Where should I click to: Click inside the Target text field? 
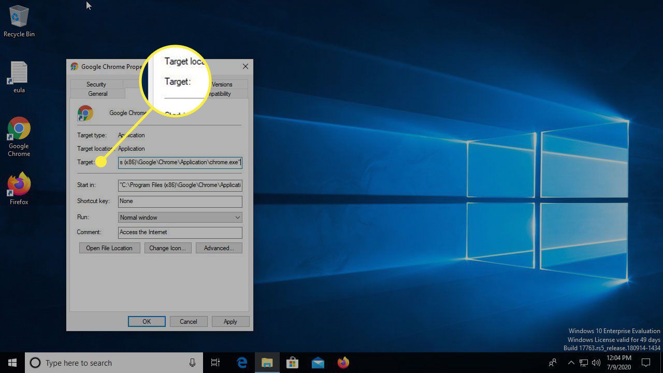click(180, 163)
